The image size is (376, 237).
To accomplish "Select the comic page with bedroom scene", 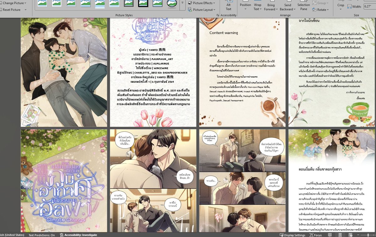I will (243, 180).
